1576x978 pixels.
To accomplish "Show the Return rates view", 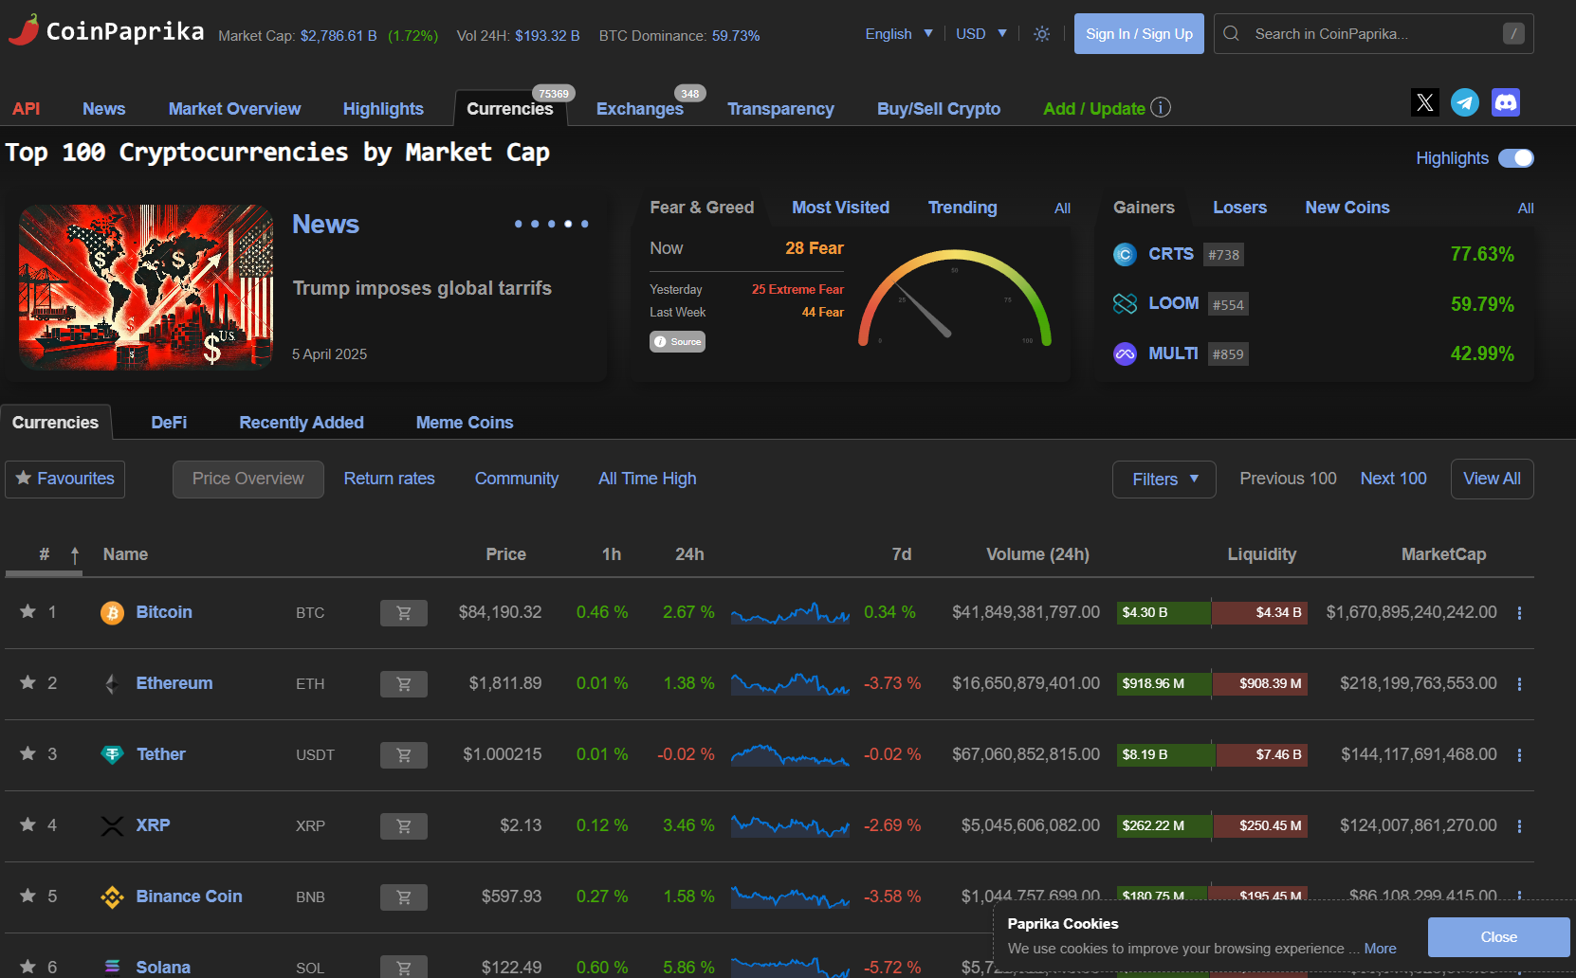I will point(389,479).
